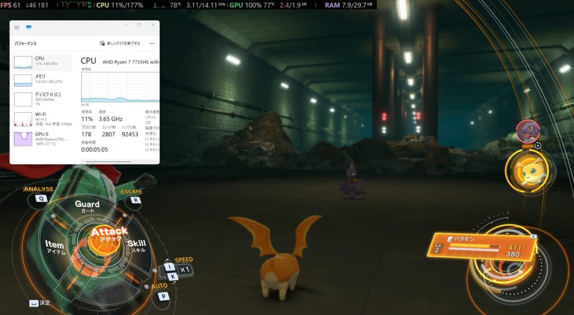The image size is (574, 315).
Task: Click the パタモン status panel
Action: (483, 246)
